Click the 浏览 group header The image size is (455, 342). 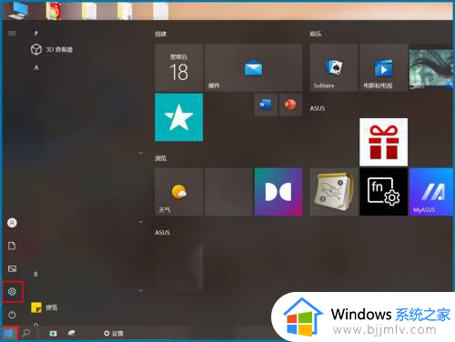(x=161, y=158)
